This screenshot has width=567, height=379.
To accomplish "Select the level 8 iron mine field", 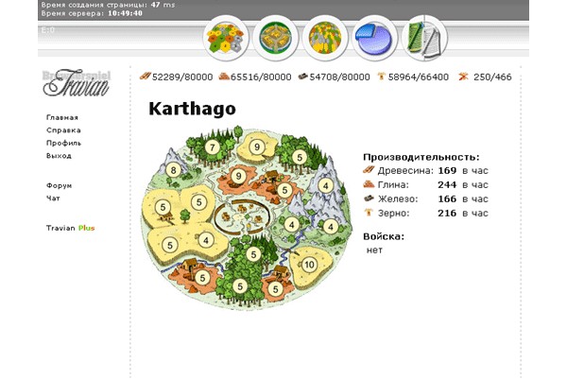I will coord(174,170).
